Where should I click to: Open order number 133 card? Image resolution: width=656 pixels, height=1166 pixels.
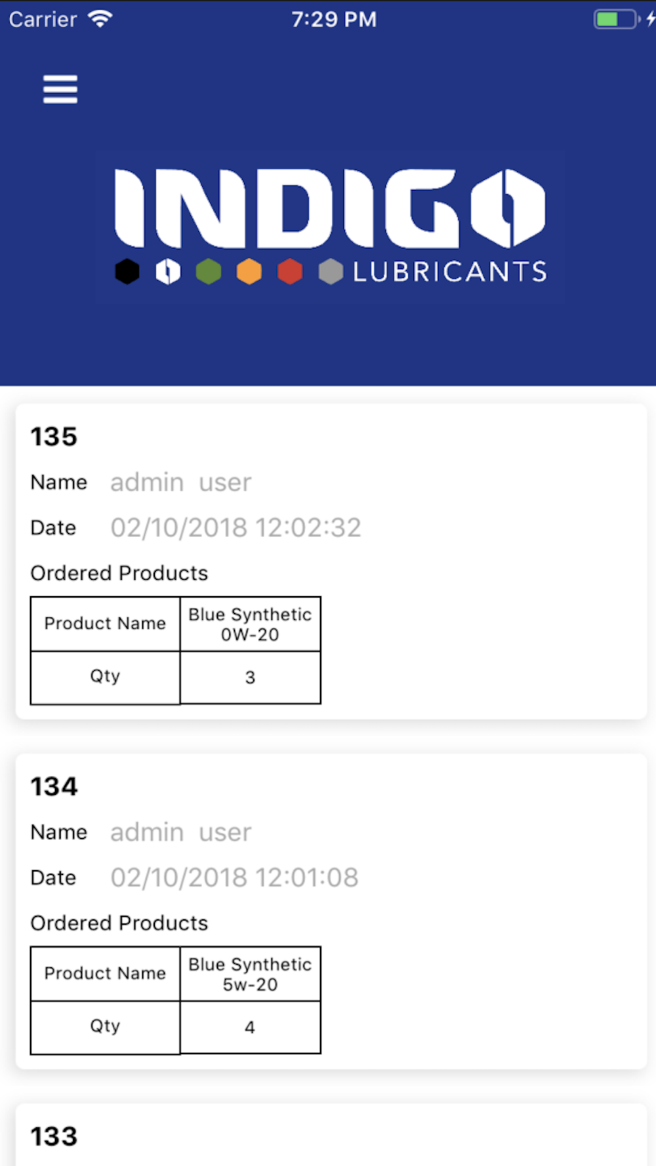pyautogui.click(x=331, y=1135)
